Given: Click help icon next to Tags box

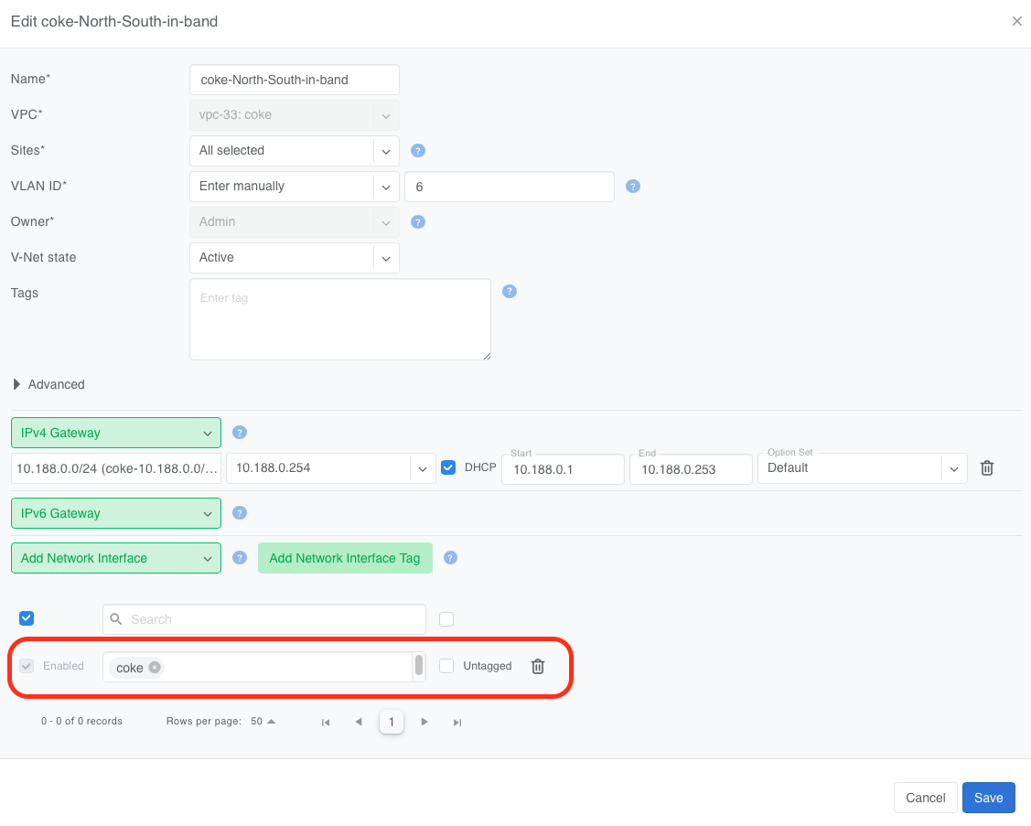Looking at the screenshot, I should point(510,292).
